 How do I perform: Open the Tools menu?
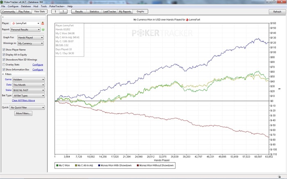tap(43, 6)
